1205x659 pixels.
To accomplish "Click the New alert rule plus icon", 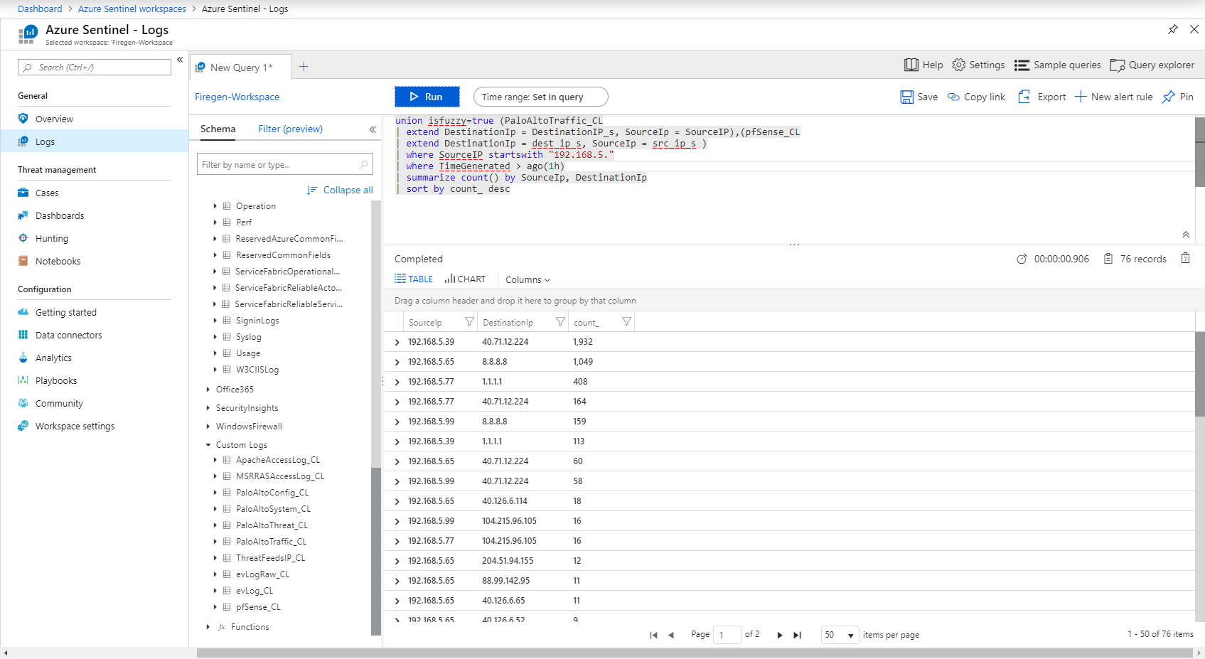I will coord(1081,97).
